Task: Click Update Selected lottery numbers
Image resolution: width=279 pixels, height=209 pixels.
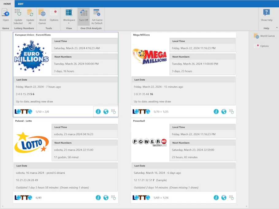Action: tap(18, 17)
